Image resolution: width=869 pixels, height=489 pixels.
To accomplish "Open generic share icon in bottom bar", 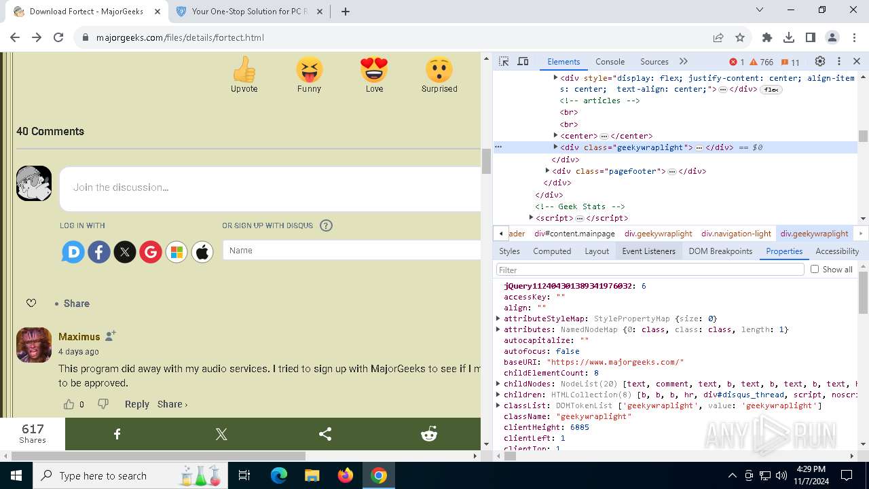I will coord(325,434).
